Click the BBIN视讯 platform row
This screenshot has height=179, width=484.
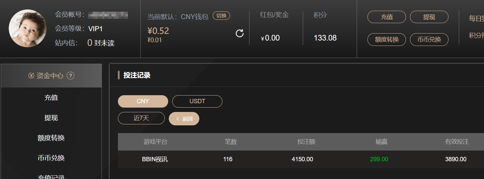301,159
